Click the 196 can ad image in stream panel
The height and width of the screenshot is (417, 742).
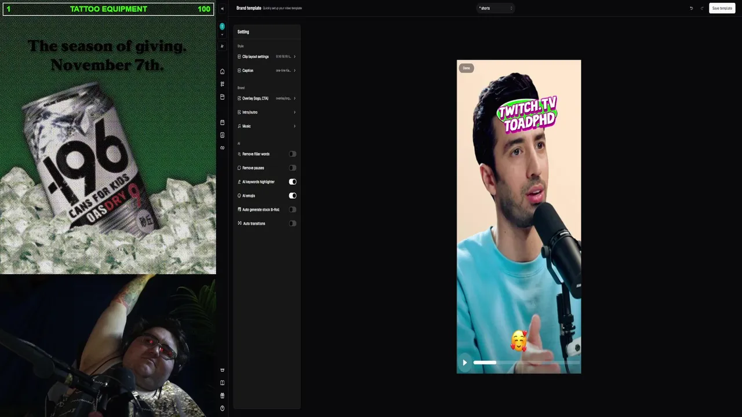point(108,145)
